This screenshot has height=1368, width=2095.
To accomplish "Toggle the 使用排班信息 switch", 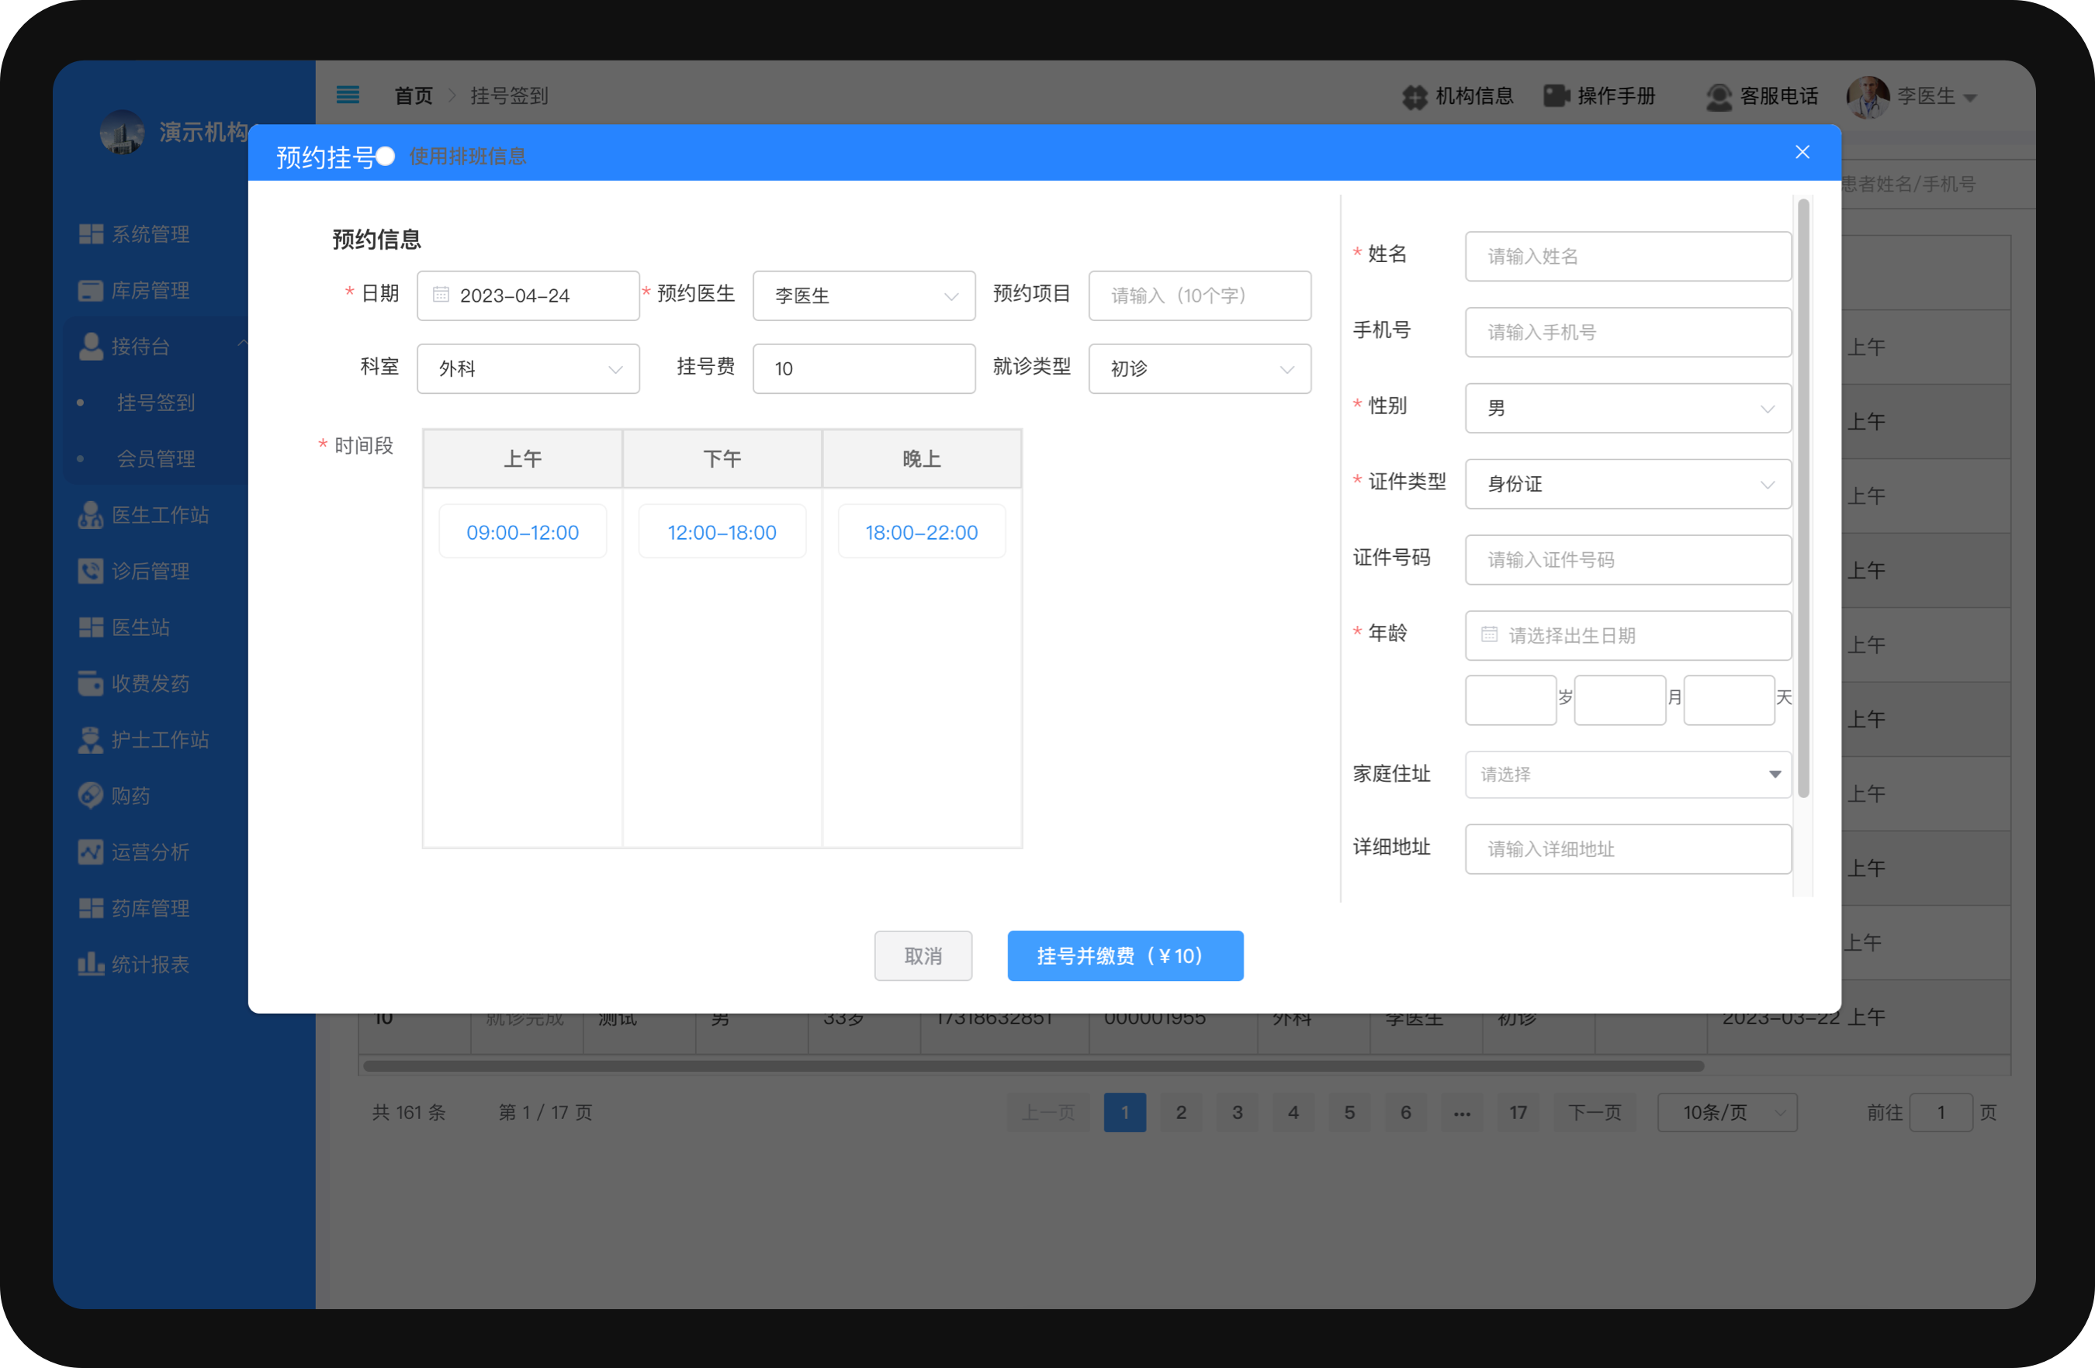I will coord(386,157).
